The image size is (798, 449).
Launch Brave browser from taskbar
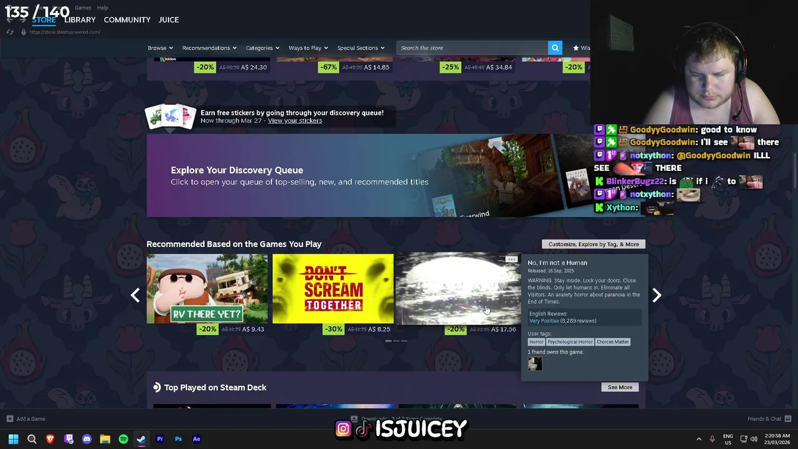(x=50, y=439)
